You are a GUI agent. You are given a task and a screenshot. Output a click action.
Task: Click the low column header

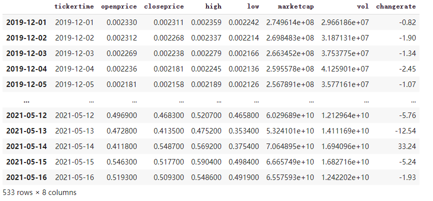pos(253,6)
